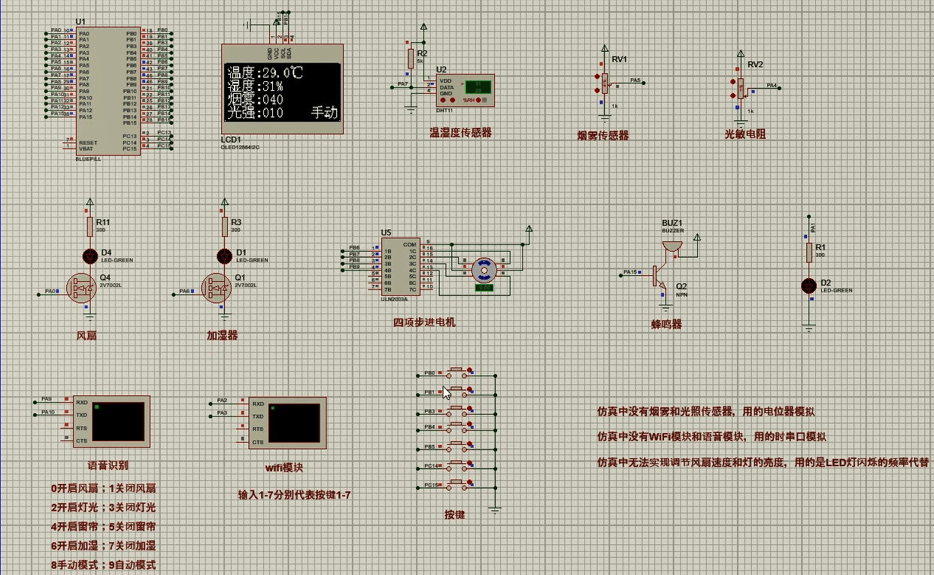The height and width of the screenshot is (575, 934).
Task: Click RV2 photoresistor lower red adjust dot
Action: pyautogui.click(x=732, y=95)
